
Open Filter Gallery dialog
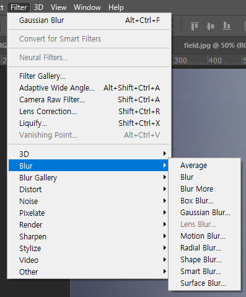tap(89, 76)
